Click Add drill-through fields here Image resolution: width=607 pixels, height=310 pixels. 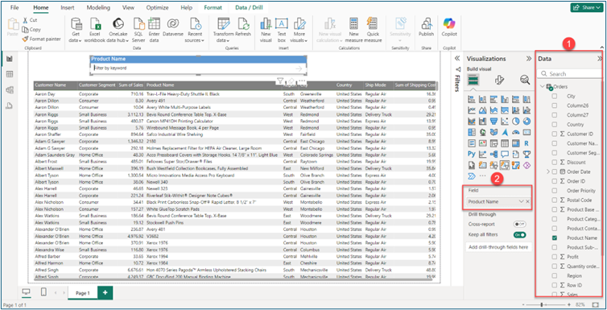[x=498, y=247]
